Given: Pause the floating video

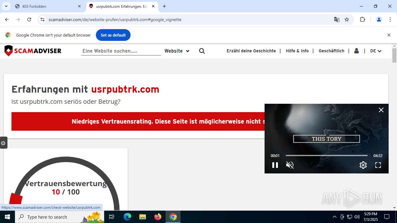Looking at the screenshot, I should click(x=275, y=165).
